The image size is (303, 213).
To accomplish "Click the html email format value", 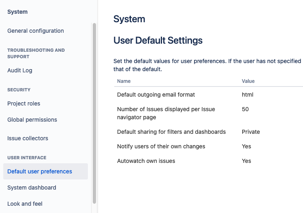I will click(248, 95).
